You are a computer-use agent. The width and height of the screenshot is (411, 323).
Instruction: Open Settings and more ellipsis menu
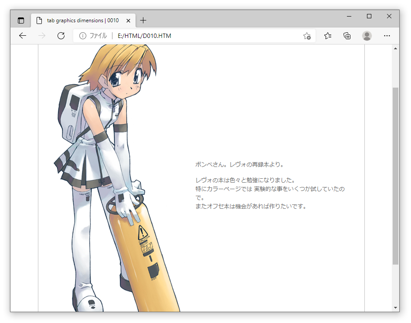coord(387,36)
